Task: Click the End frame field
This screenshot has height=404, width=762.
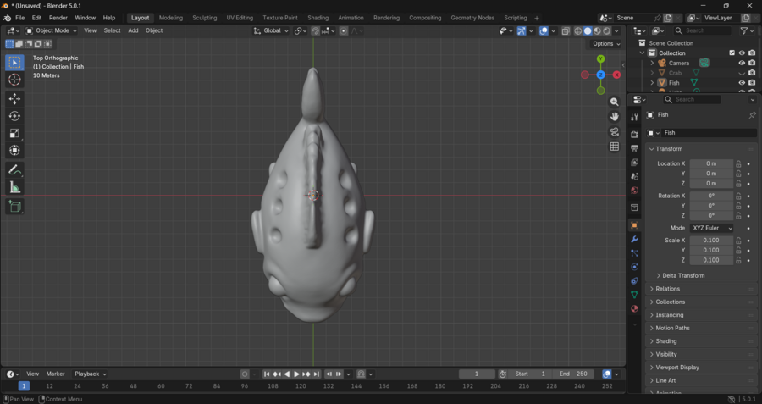Action: (574, 374)
